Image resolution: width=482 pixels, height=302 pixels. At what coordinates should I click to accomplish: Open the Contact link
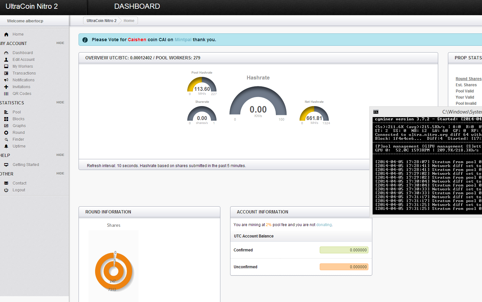[19, 183]
